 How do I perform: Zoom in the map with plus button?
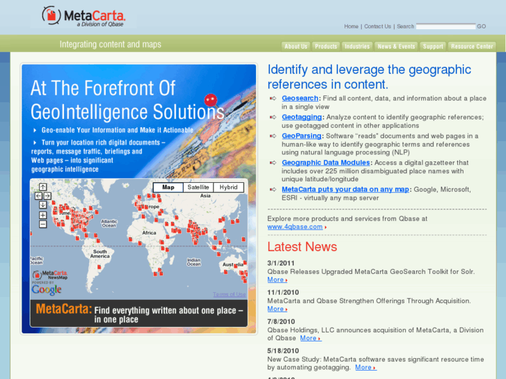pyautogui.click(x=42, y=215)
